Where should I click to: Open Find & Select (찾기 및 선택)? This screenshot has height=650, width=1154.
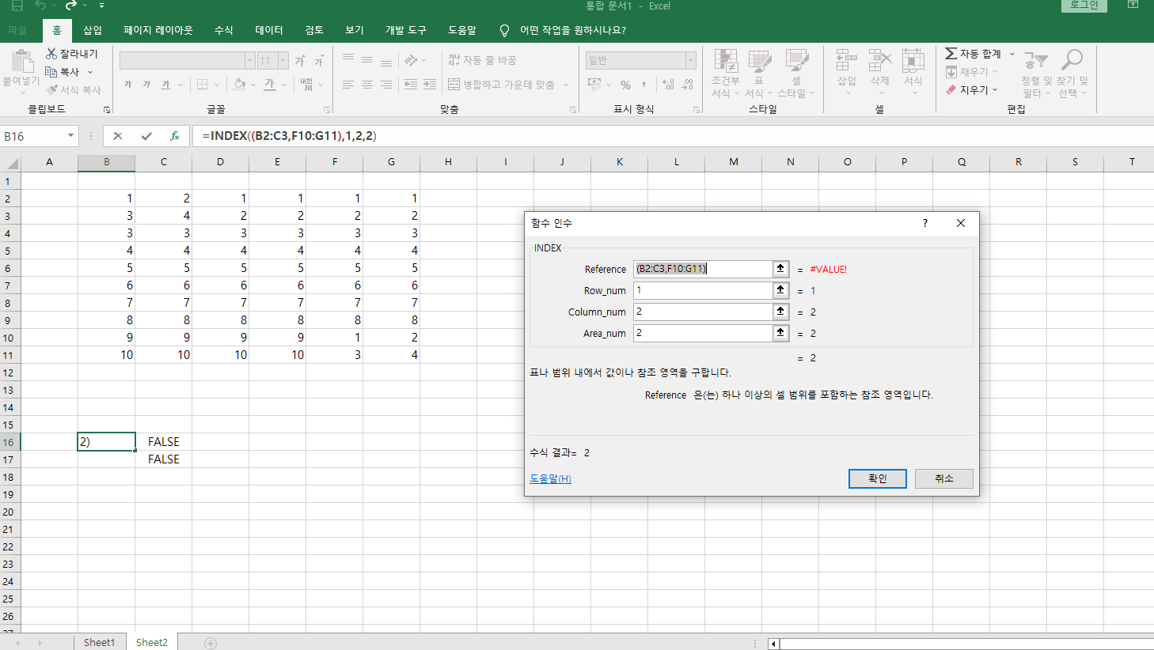(x=1072, y=74)
